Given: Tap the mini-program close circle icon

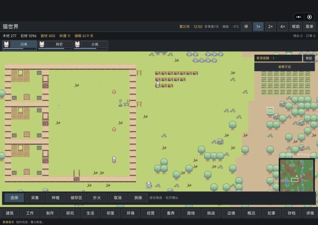Looking at the screenshot, I should pyautogui.click(x=310, y=17).
